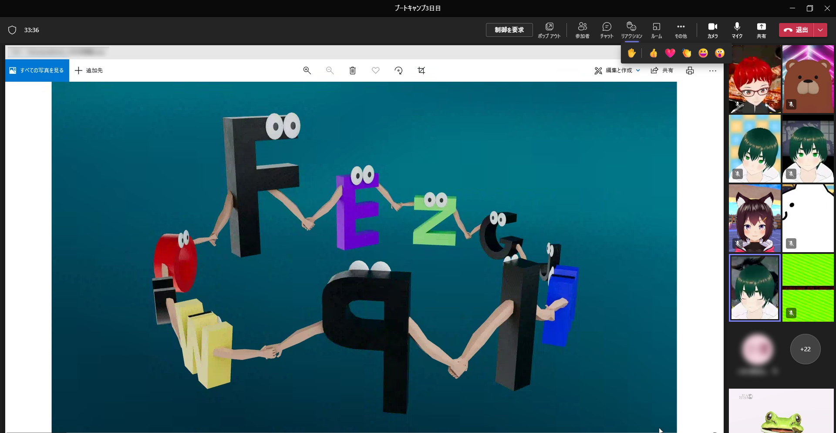This screenshot has height=433, width=836.
Task: Minimize the Teams meeting window
Action: point(792,8)
